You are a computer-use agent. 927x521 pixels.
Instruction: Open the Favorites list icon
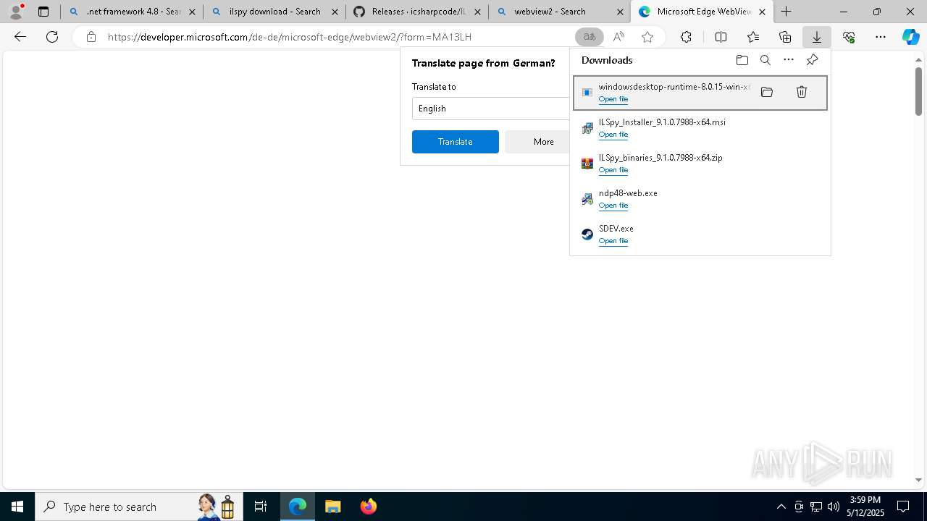point(753,37)
